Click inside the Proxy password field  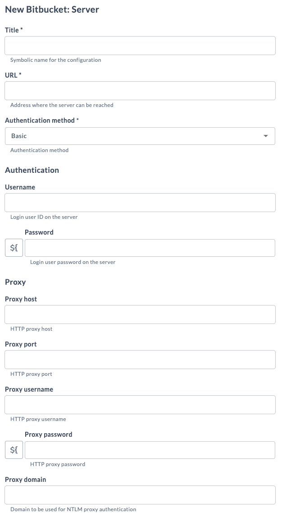click(150, 450)
